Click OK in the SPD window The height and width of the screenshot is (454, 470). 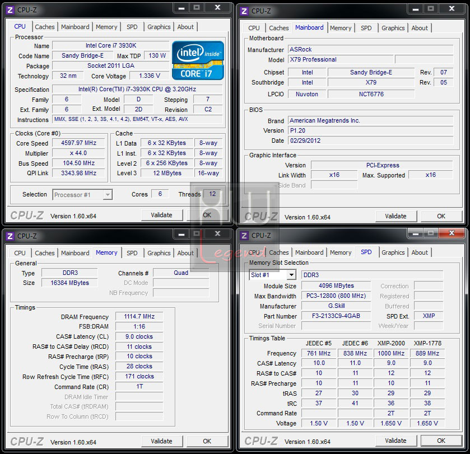[x=441, y=441]
